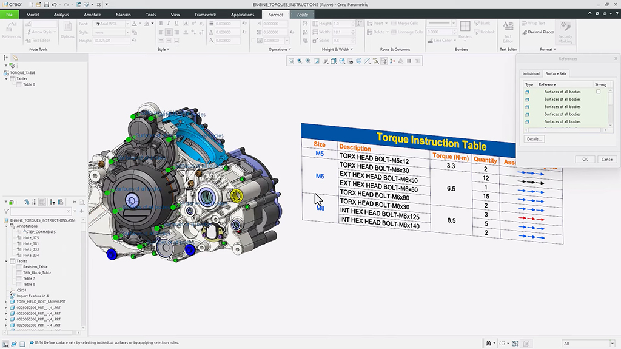The image size is (621, 349).
Task: Toggle the text box checkbox in Operations group
Action: tap(253, 41)
